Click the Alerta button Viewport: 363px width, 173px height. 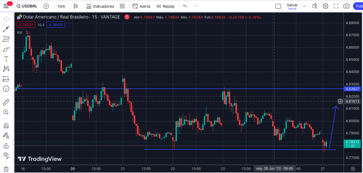[x=141, y=6]
